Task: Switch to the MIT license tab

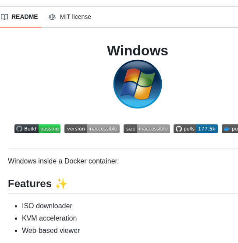Action: (x=70, y=17)
